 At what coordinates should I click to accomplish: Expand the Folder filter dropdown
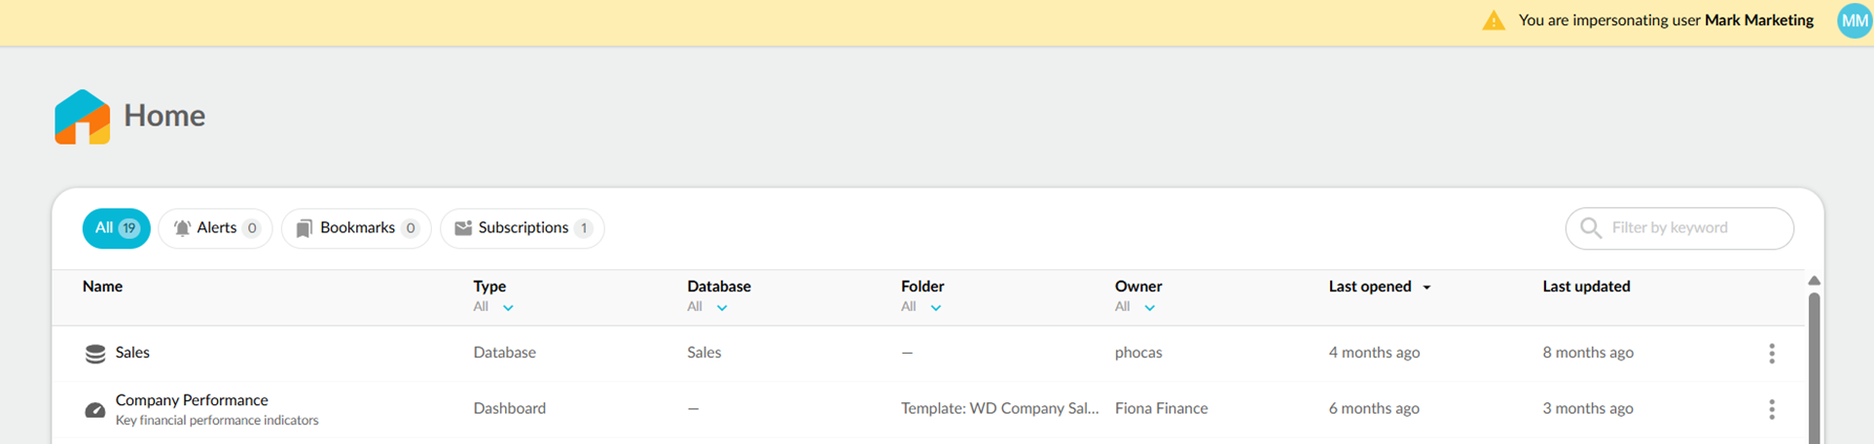pos(935,308)
